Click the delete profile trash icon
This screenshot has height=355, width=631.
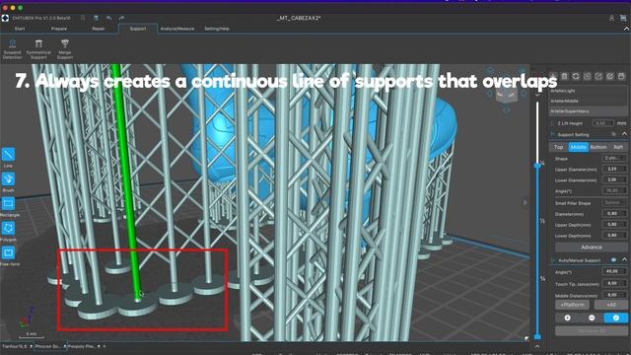pyautogui.click(x=564, y=76)
